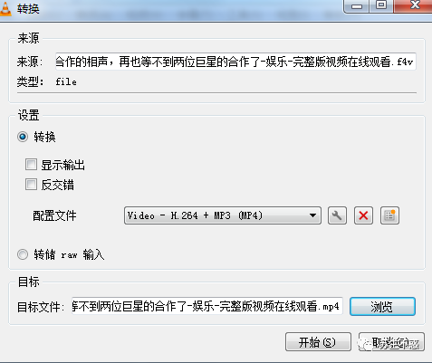Create a new profile using the list icon
432x363 pixels.
pos(389,215)
